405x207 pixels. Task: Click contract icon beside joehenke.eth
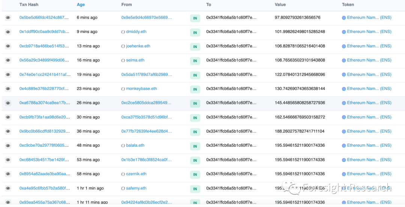123,46
